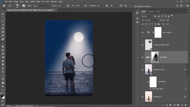Screen dimensions: 190x107
Task: Select the Dodge tool
Action: [3, 64]
